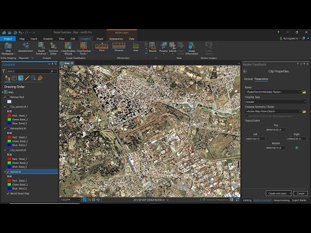Select List By Editing pencil icon

point(27,78)
